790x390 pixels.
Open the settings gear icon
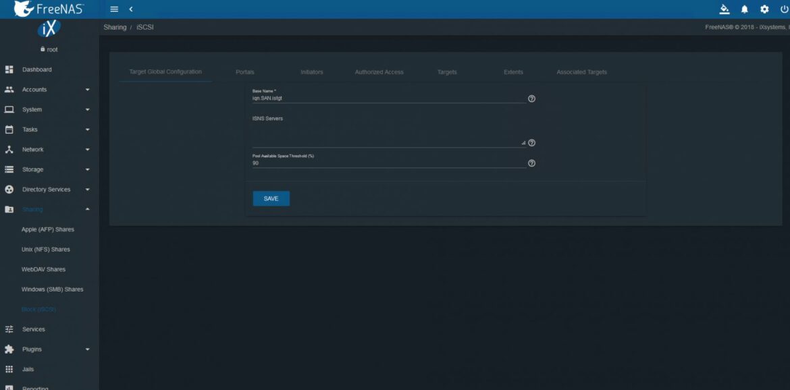point(764,9)
